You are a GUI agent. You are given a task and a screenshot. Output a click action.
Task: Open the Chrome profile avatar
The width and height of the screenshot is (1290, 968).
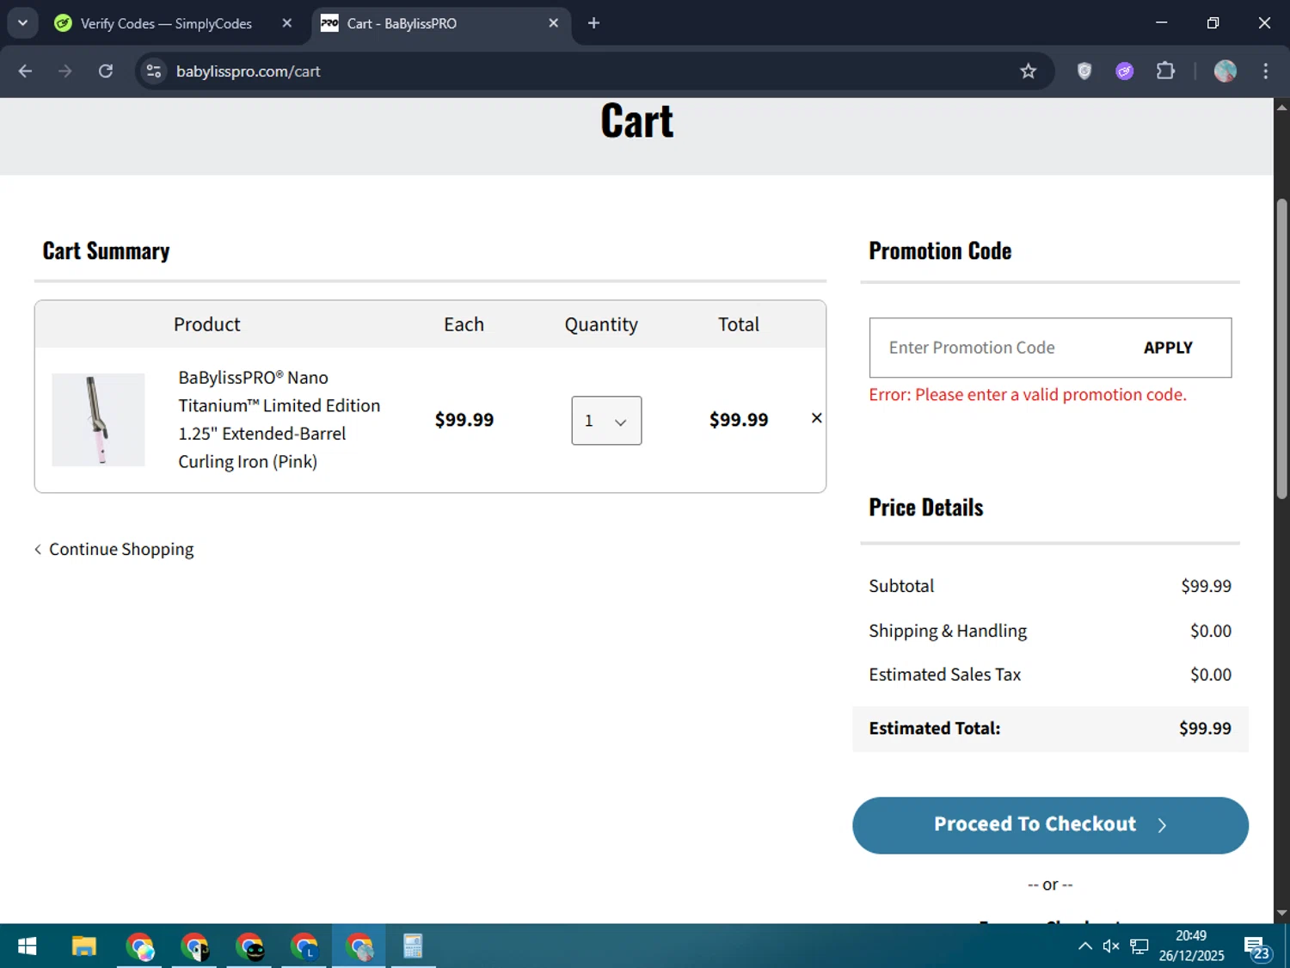click(1225, 71)
